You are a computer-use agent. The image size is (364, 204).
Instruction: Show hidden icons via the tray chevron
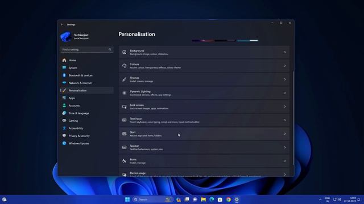[320, 199]
